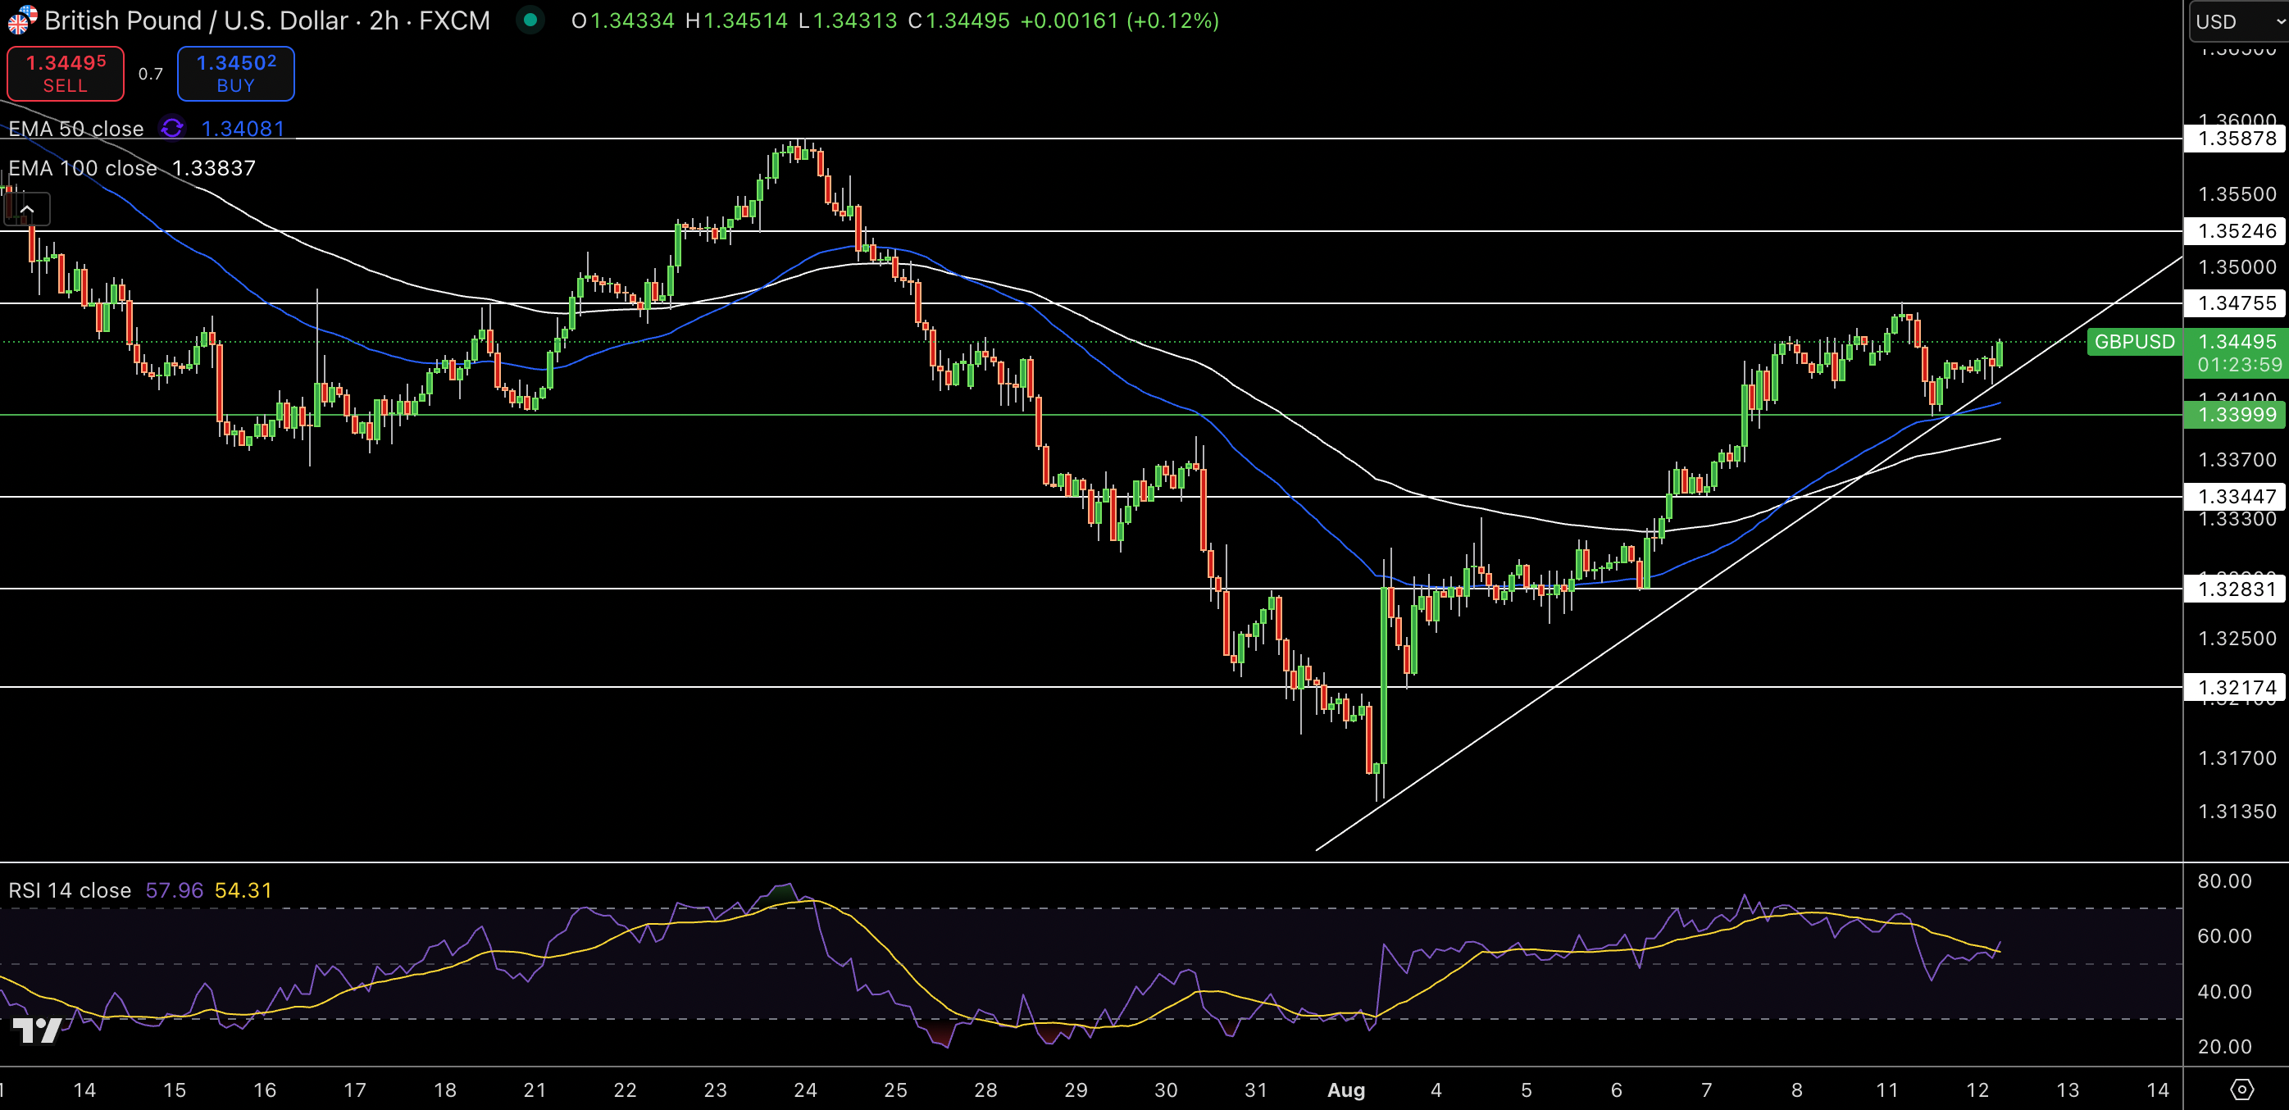2289x1110 pixels.
Task: Click the current price label 1.34495
Action: (x=2237, y=341)
